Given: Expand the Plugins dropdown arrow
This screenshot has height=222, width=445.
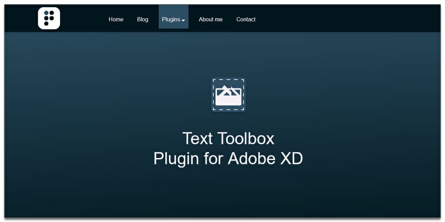Looking at the screenshot, I should pos(183,20).
